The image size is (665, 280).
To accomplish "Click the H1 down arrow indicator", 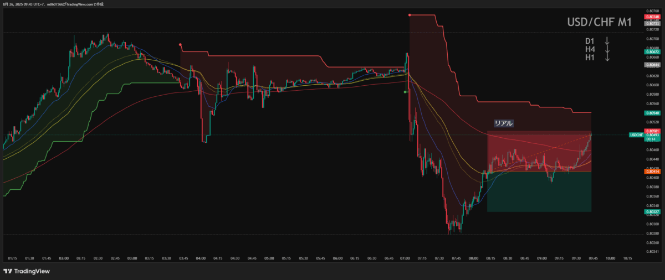I will [x=607, y=58].
